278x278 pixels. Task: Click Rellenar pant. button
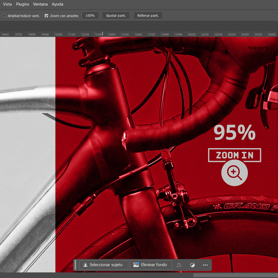[148, 16]
